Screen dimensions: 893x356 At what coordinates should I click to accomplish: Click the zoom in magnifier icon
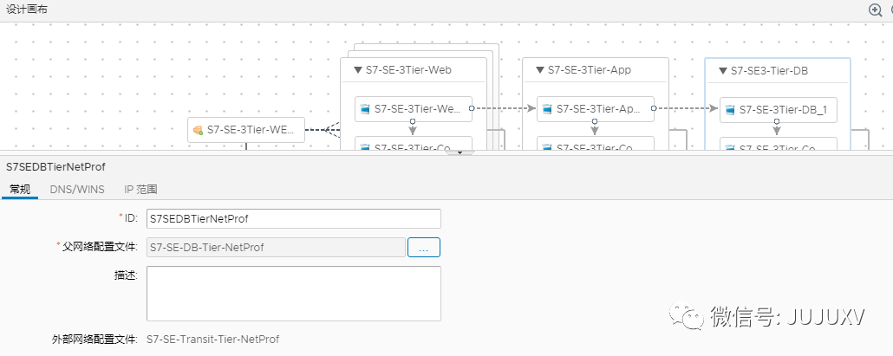(x=875, y=10)
